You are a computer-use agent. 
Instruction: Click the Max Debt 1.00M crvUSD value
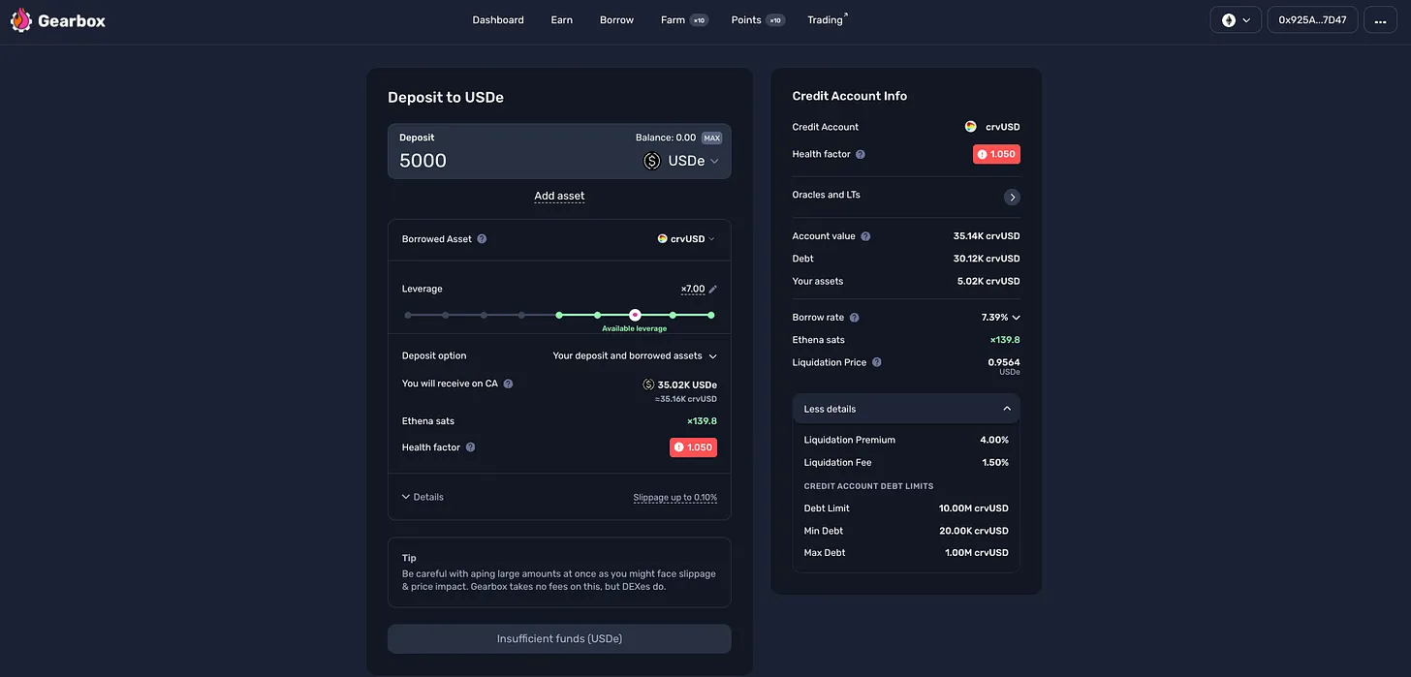(x=976, y=553)
